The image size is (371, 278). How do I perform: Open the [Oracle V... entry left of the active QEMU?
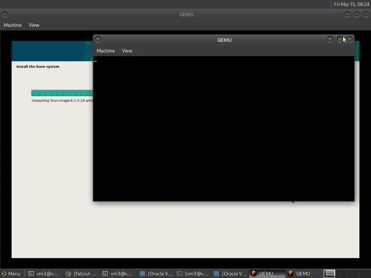click(x=230, y=274)
